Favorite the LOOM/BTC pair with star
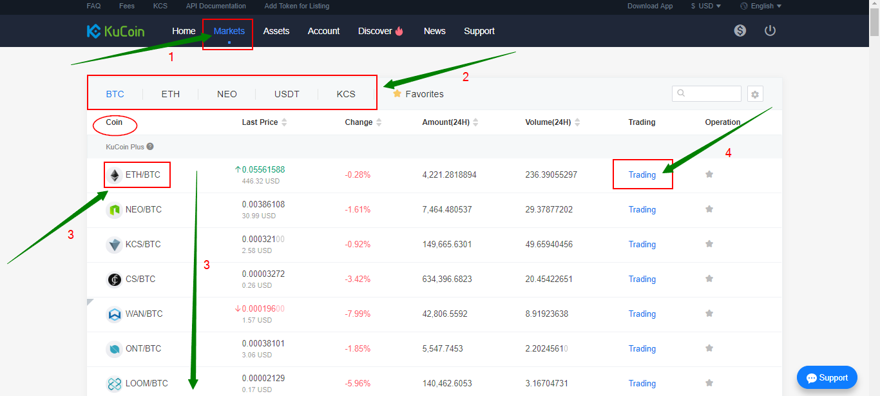This screenshot has height=396, width=880. tap(709, 383)
